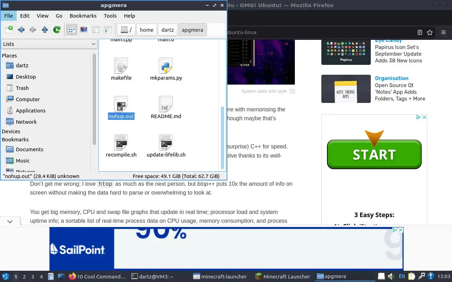Click the side pane vertical scrollbar
Viewport: 452px width, 282px height.
[94, 99]
